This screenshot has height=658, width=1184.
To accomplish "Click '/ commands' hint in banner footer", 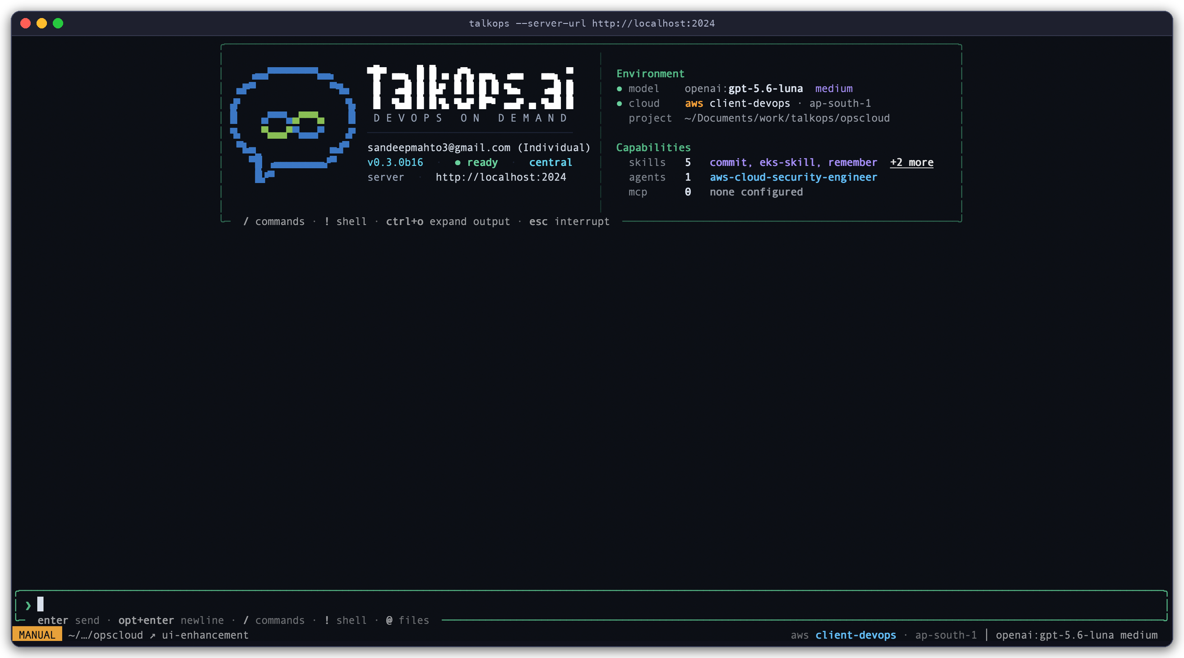I will click(273, 221).
